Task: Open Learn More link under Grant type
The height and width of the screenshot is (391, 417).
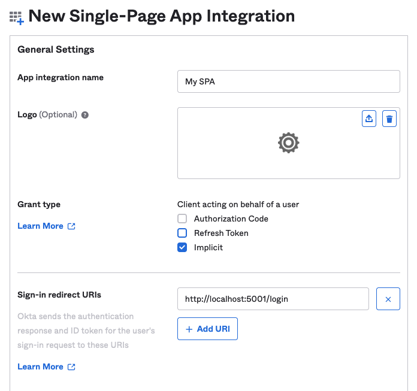Action: click(40, 226)
